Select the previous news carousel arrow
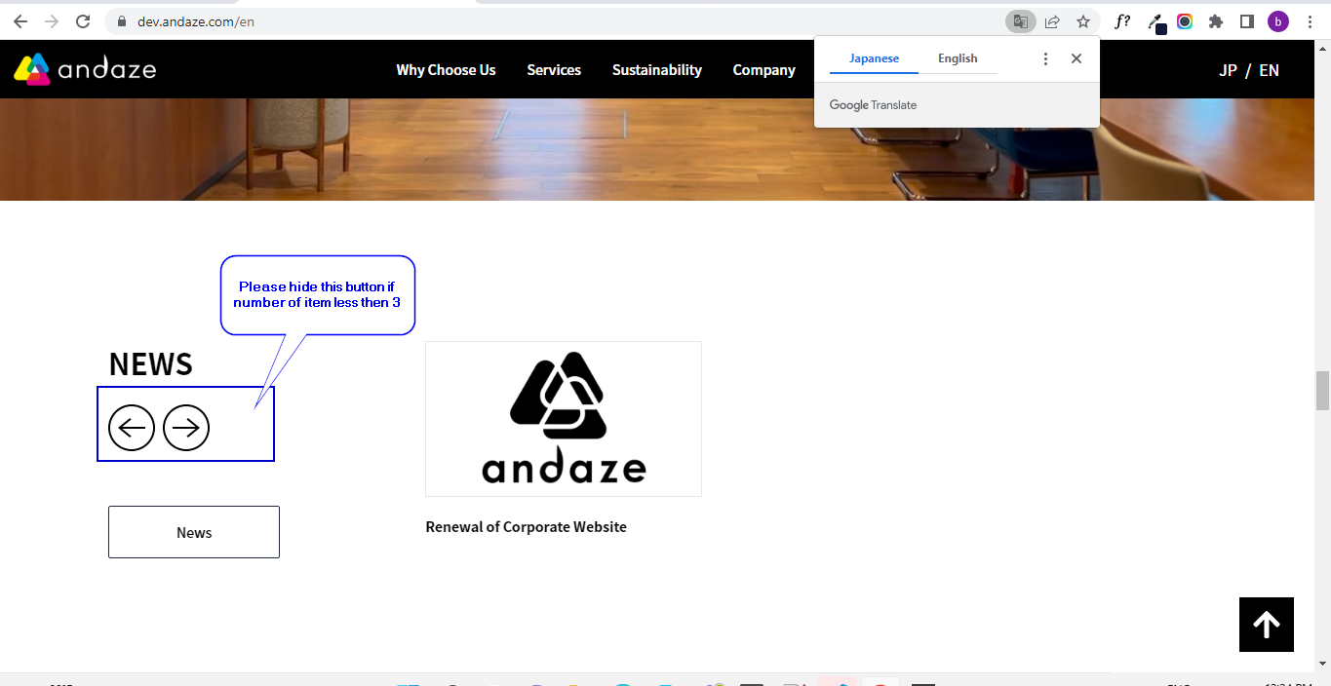Viewport: 1331px width, 686px height. click(x=132, y=427)
